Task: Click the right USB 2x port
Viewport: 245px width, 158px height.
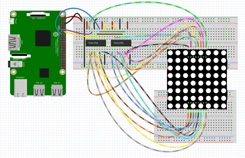Action: (x=57, y=90)
